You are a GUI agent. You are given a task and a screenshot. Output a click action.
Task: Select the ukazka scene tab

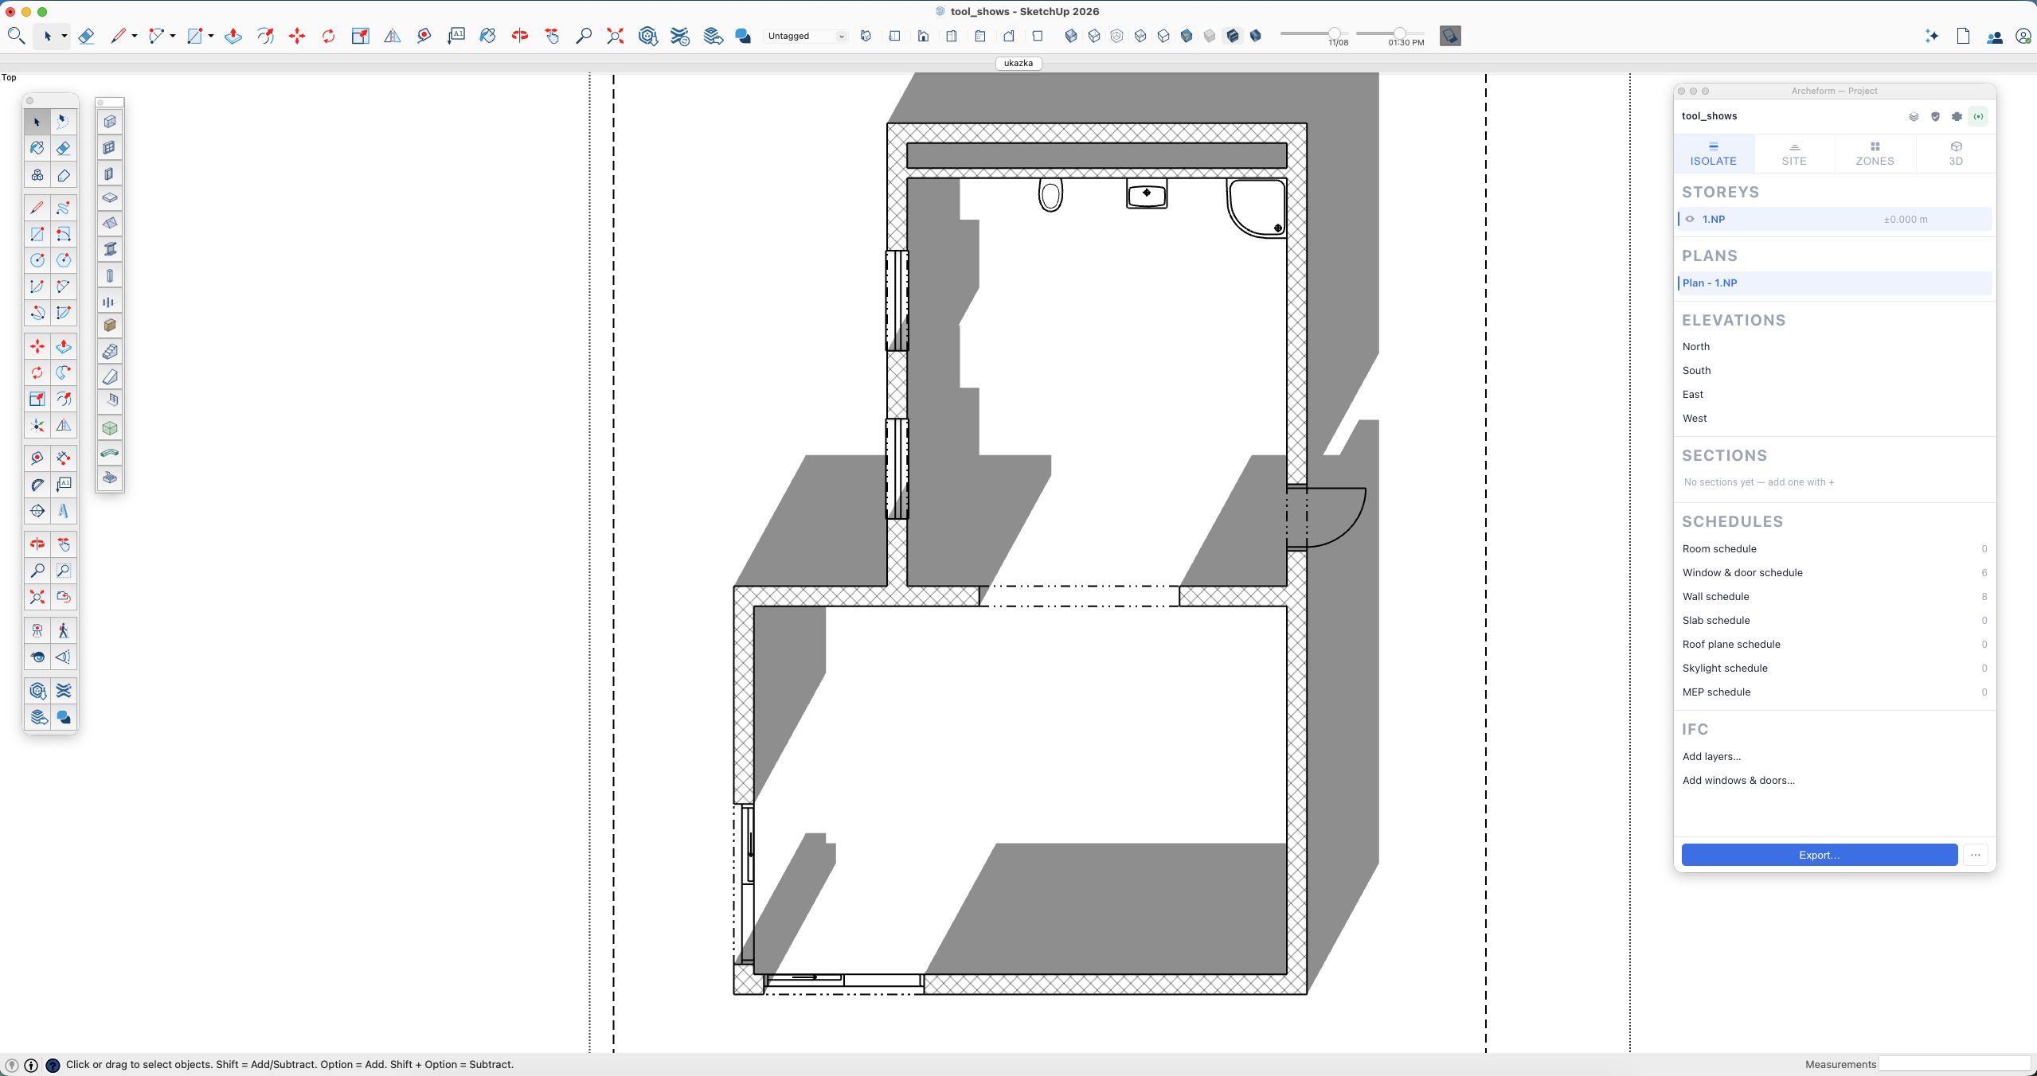(x=1019, y=63)
